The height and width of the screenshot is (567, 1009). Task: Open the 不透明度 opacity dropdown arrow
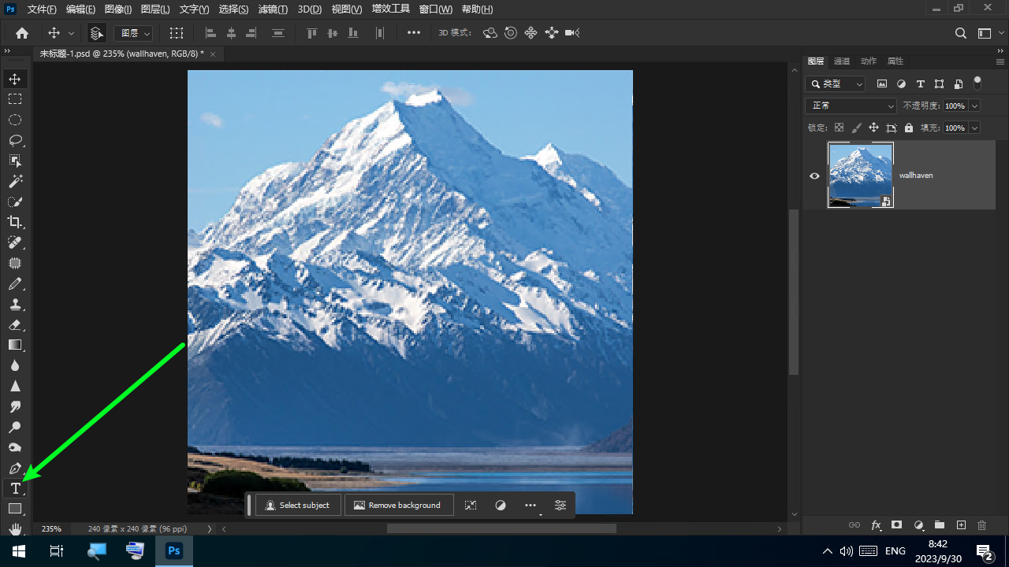coord(975,106)
